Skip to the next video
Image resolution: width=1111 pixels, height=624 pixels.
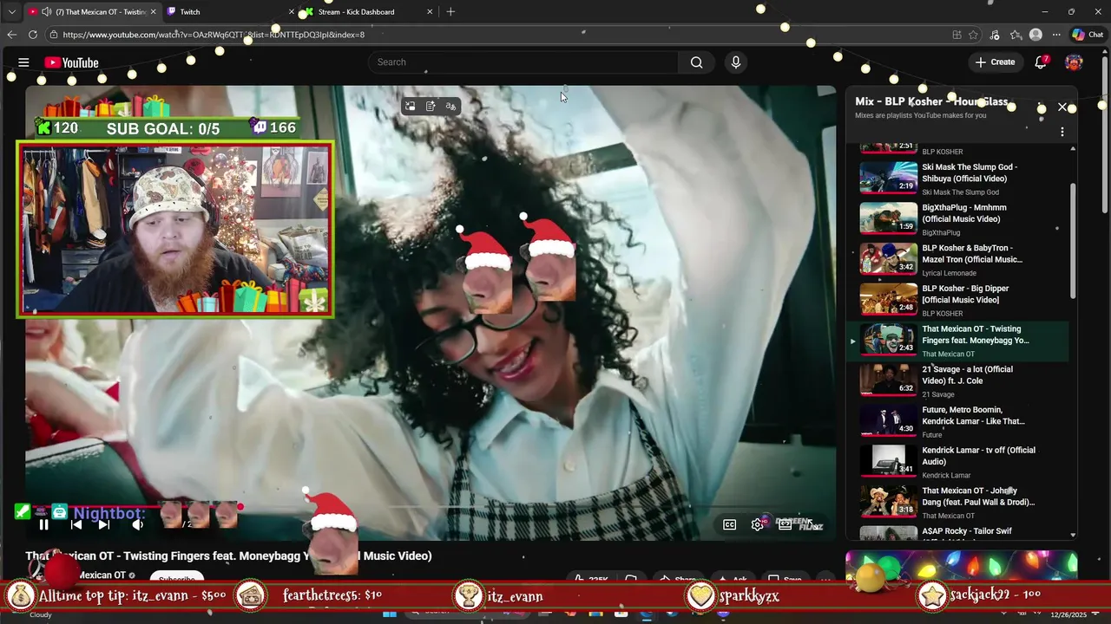[104, 524]
